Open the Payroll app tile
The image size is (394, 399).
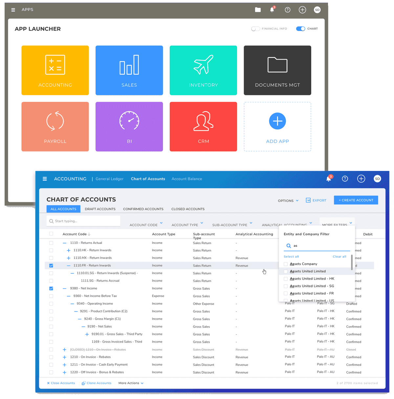tap(55, 127)
